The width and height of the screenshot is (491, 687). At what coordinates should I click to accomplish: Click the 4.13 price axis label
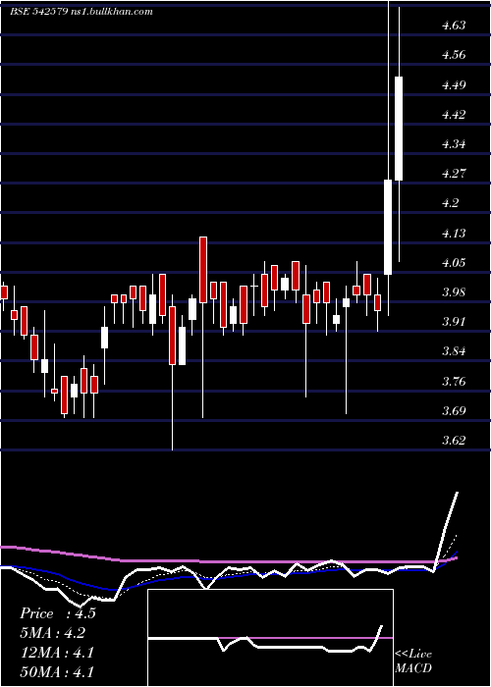click(x=454, y=233)
